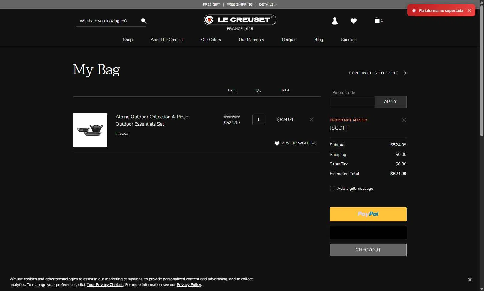Proceed with the CHECKOUT button

point(368,250)
